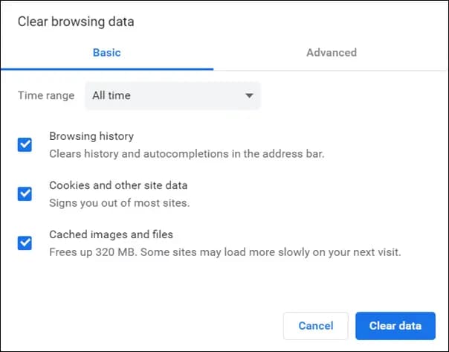Screen dimensions: 449x352
Task: Click the Clear data button
Action: coord(395,326)
